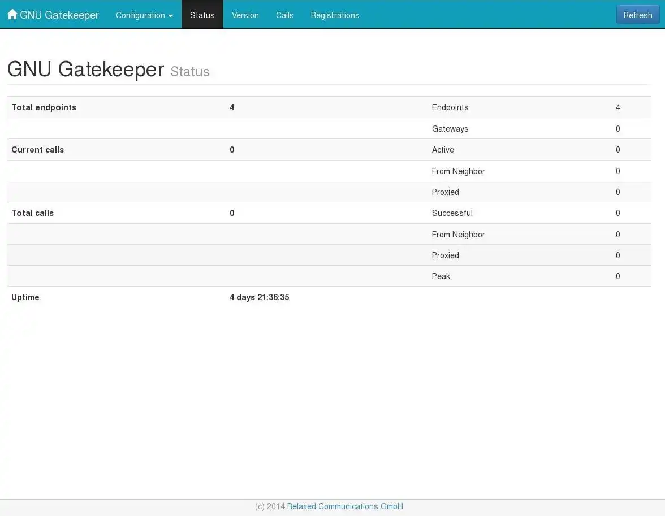Select the Status tab
The image size is (665, 516).
pos(202,15)
